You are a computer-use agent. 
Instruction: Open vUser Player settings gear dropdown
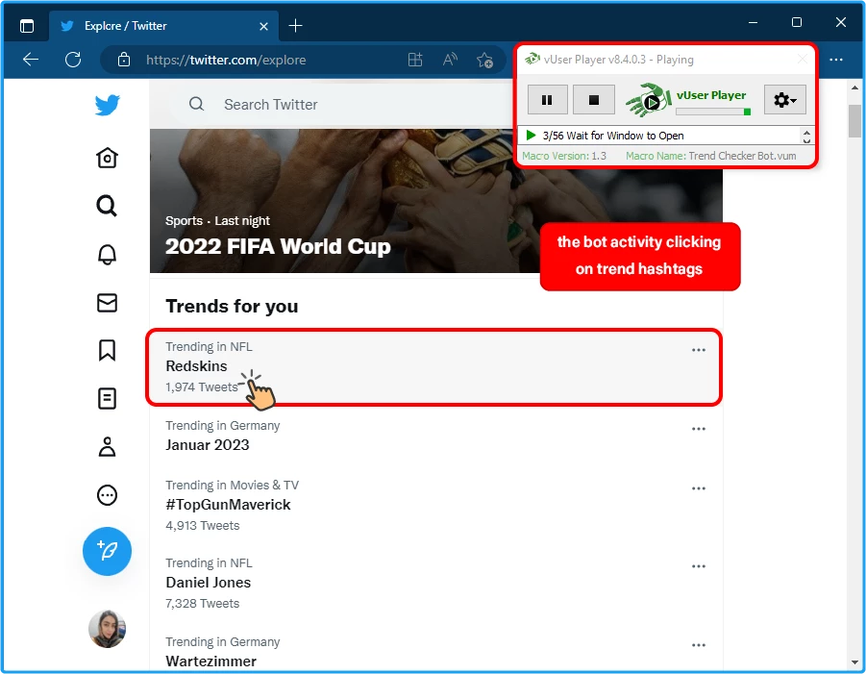785,100
